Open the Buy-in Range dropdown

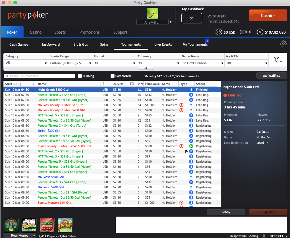70,63
